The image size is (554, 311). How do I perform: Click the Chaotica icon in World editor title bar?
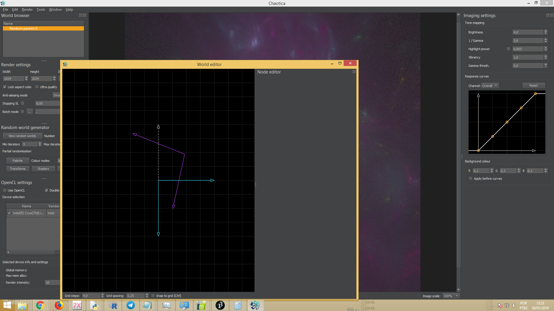pos(65,64)
